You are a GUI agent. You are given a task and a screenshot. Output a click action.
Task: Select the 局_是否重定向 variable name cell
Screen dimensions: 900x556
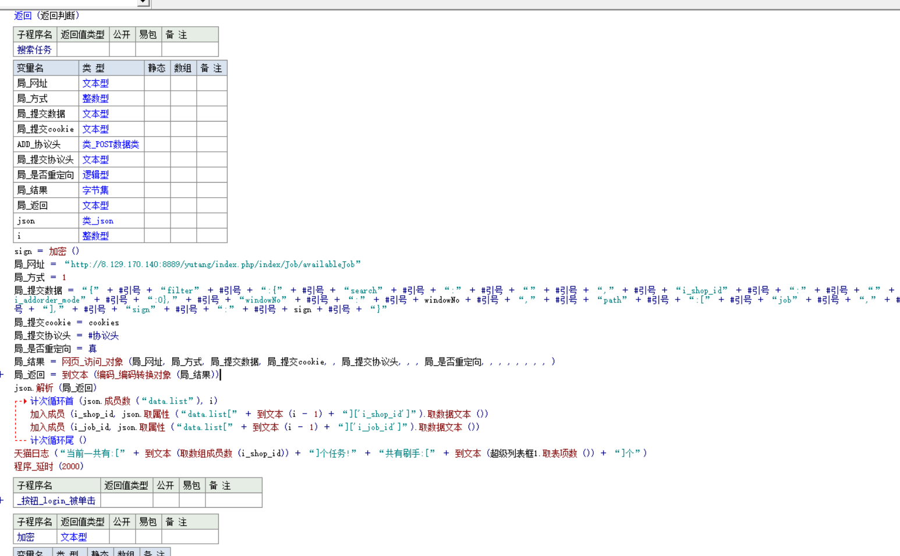point(46,174)
